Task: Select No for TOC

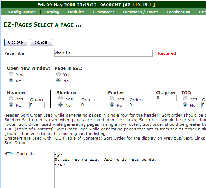Action: point(185,105)
